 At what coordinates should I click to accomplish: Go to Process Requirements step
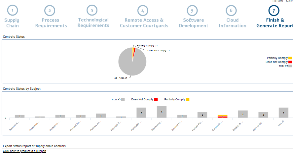point(51,23)
